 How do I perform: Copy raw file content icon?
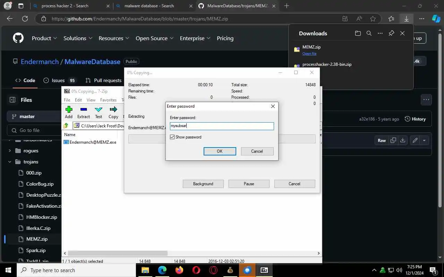393,140
